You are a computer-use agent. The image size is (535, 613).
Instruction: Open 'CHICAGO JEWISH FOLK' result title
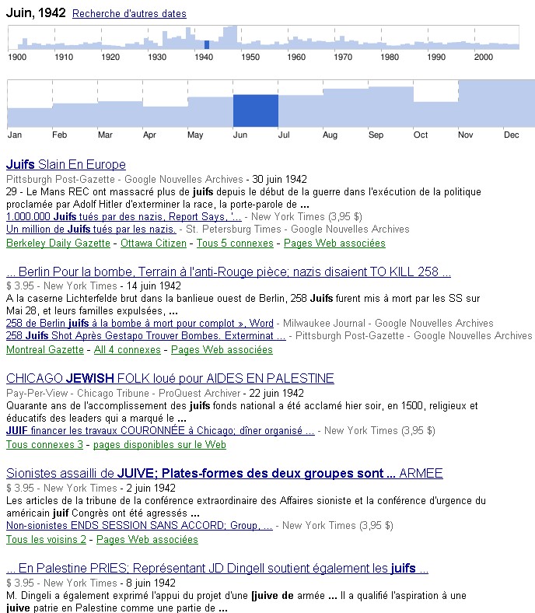[170, 378]
